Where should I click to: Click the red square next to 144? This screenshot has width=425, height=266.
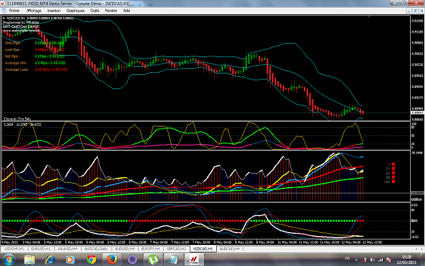pos(393,182)
